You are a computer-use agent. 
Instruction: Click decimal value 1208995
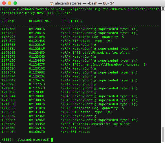point(8,84)
